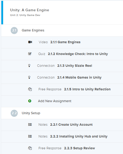Viewport: 123px width, 154px height.
Task: Open 2.1.5 Intro to Unity Reflection
Action: tap(87, 89)
